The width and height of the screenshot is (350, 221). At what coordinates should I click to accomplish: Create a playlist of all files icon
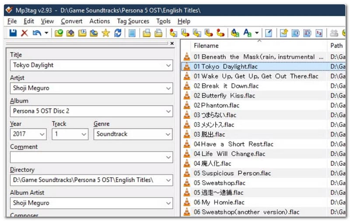pos(147,33)
